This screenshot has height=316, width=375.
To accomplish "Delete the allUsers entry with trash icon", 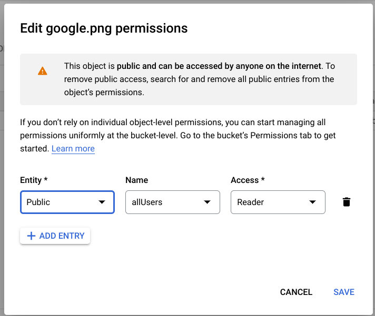I will point(346,202).
